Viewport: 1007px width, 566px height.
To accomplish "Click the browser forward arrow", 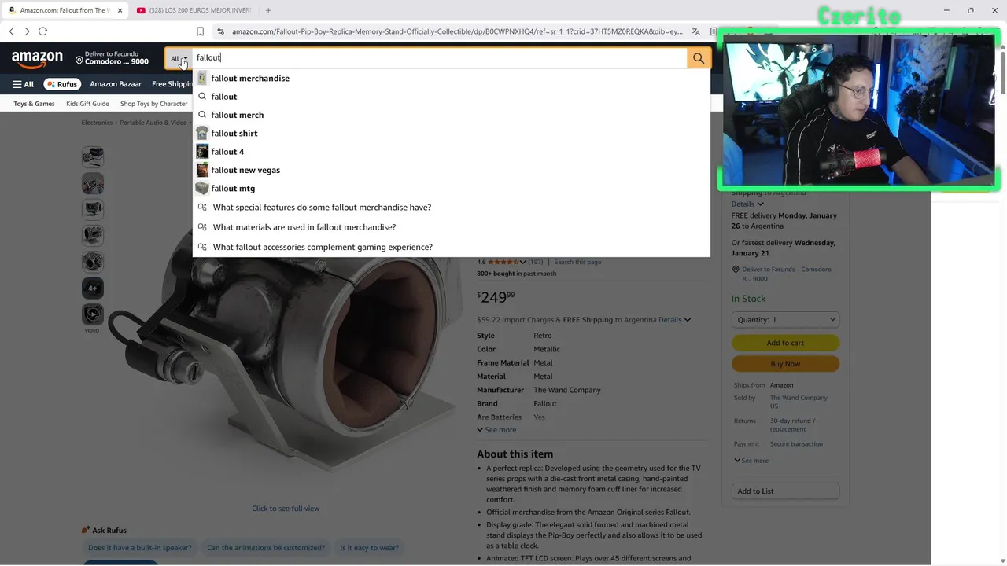I will [27, 31].
